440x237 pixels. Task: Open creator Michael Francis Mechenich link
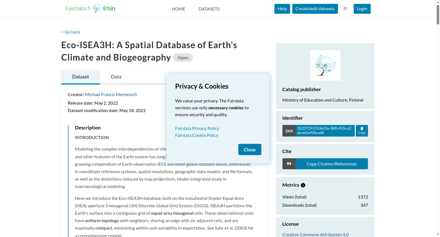111,94
